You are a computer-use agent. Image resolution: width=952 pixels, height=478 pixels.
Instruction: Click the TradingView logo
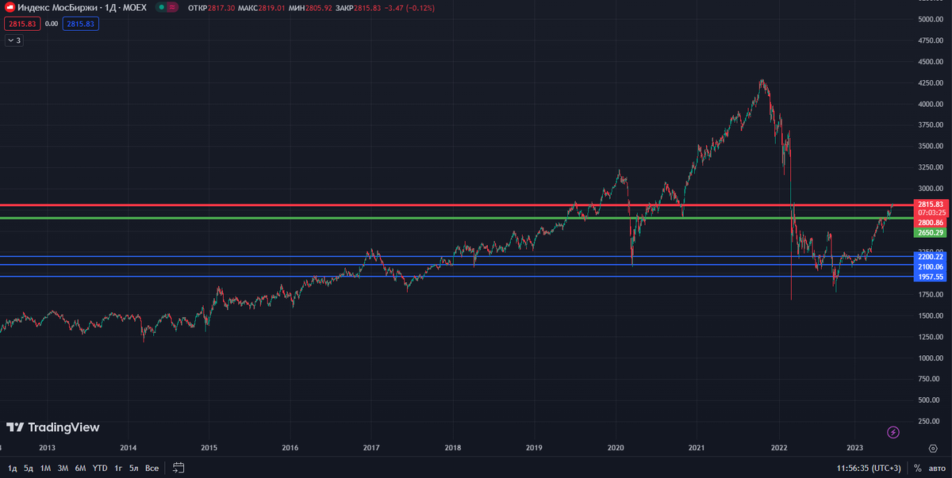point(52,427)
